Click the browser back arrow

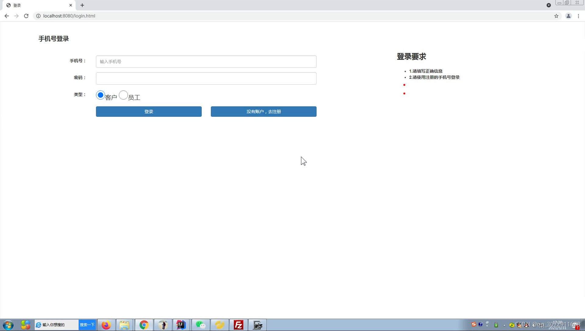(x=7, y=16)
